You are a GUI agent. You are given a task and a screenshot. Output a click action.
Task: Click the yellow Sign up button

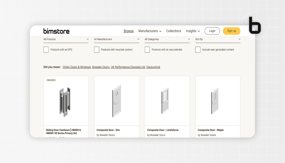pos(232,31)
